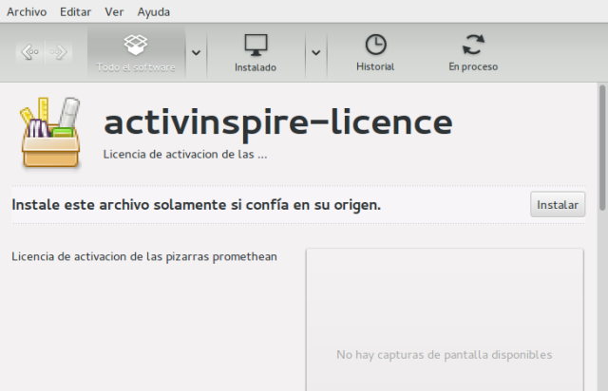The image size is (608, 391).
Task: Expand the dropdown arrow beside Instalado
Action: click(x=315, y=52)
